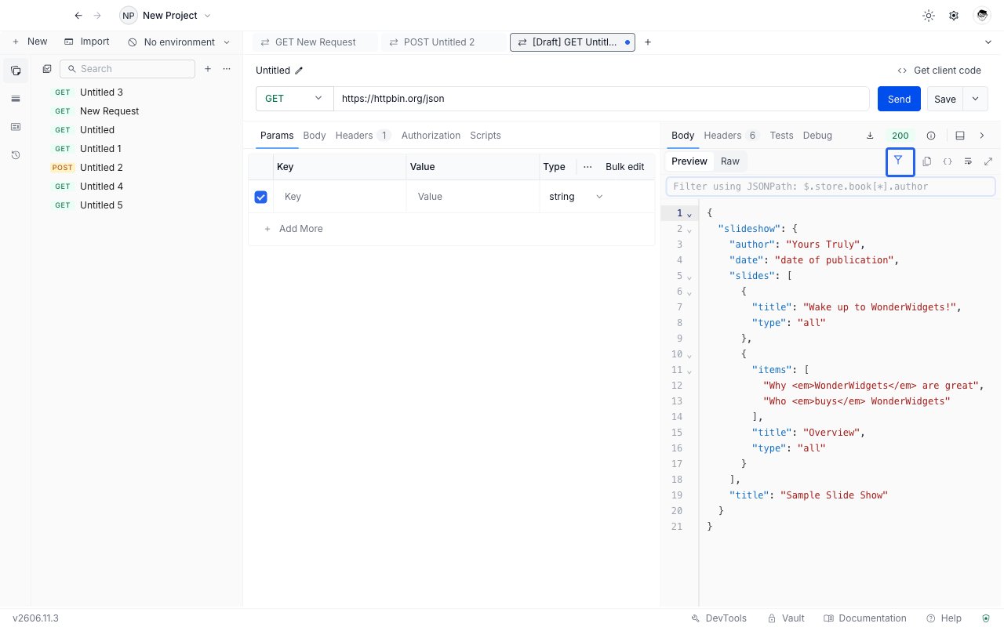Open the card-layout sidebar icon
This screenshot has width=1004, height=627.
coord(16,127)
